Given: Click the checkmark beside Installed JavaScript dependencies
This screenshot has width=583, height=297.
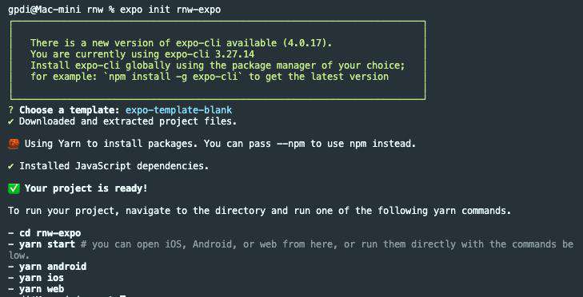Looking at the screenshot, I should pos(10,166).
